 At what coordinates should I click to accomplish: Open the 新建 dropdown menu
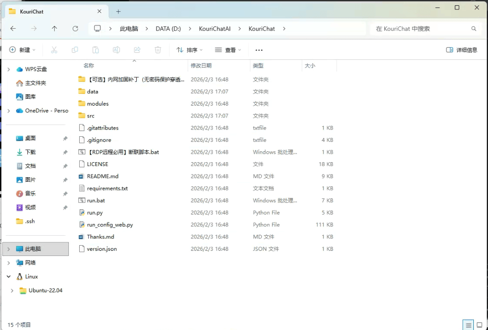[x=22, y=50]
